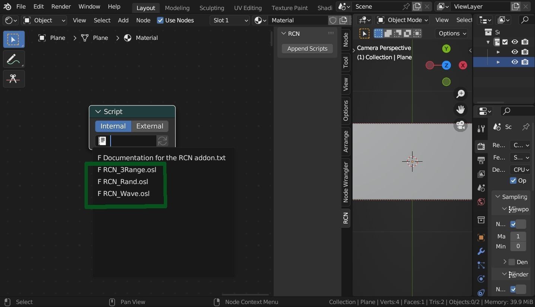Open the Tool properties tab icon
535x307 pixels.
coord(481,129)
